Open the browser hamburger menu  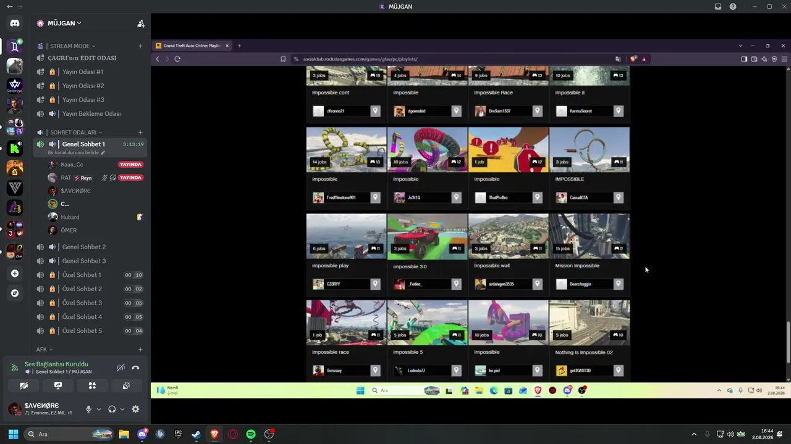[x=784, y=59]
